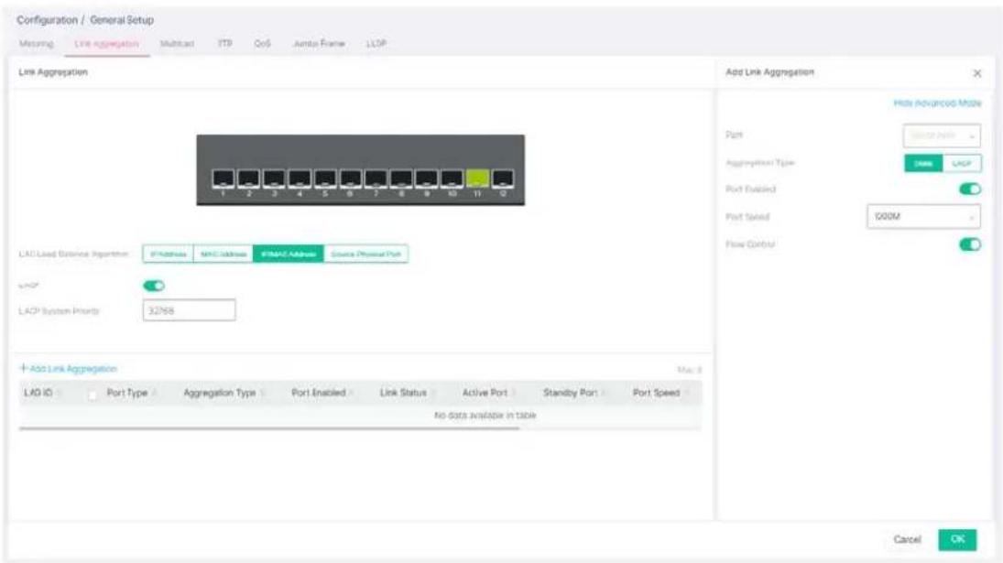The image size is (1003, 563).
Task: Open the Port Speed 1000M dropdown
Action: (923, 217)
